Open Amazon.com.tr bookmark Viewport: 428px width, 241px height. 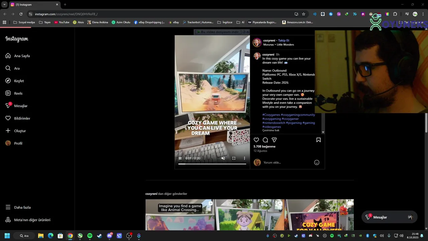point(298,22)
